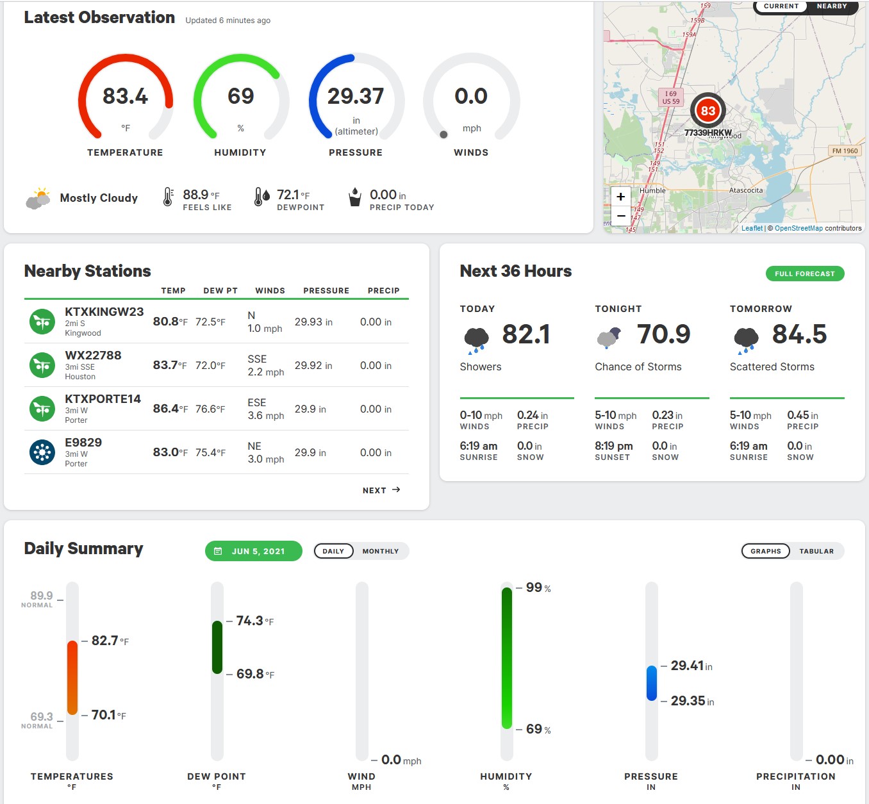Click the KTXPORTE14 station icon
The width and height of the screenshot is (869, 804).
(42, 409)
